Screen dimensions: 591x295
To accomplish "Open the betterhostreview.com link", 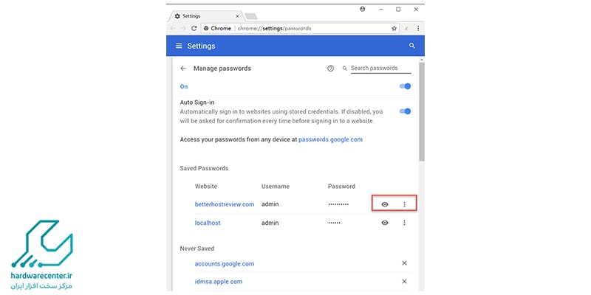I will click(x=225, y=204).
